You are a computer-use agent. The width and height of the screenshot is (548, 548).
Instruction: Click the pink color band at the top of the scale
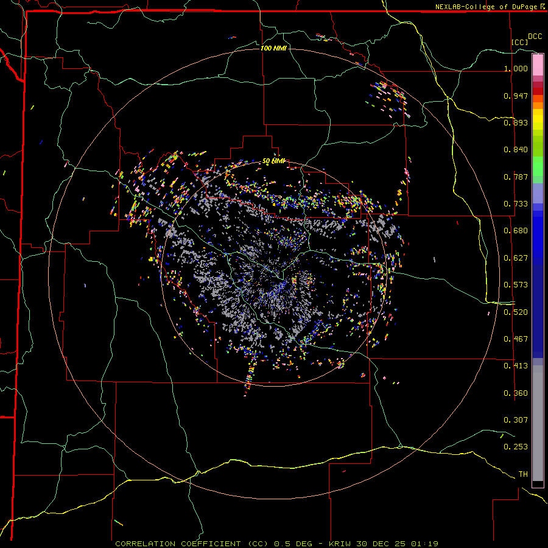pos(538,65)
